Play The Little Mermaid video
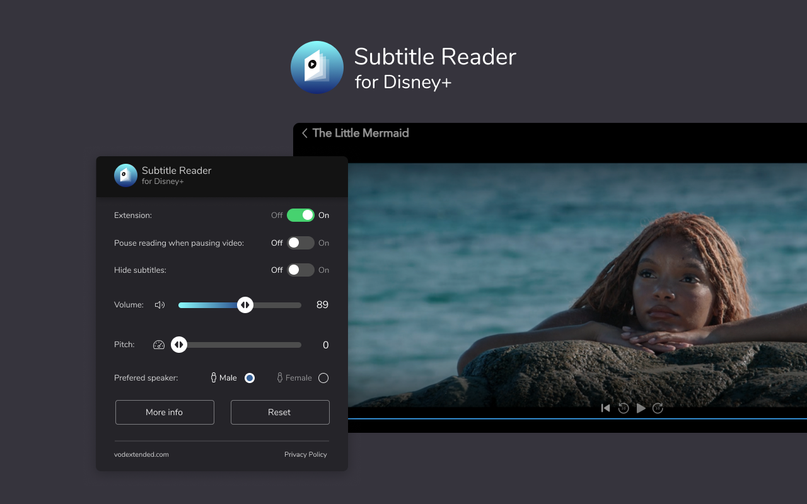Screen dimensions: 807x504 [x=641, y=408]
